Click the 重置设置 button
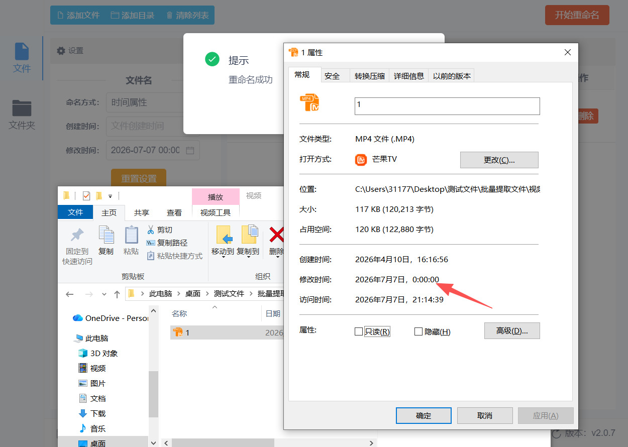The height and width of the screenshot is (447, 628). pos(139,178)
